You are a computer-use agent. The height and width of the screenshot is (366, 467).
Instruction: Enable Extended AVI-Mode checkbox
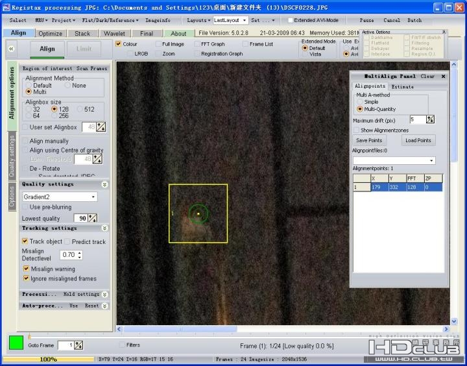click(x=291, y=20)
